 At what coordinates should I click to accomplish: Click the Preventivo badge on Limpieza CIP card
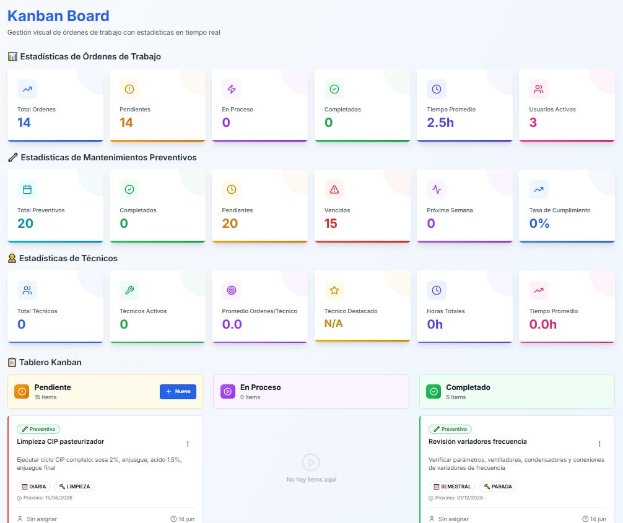click(x=38, y=429)
